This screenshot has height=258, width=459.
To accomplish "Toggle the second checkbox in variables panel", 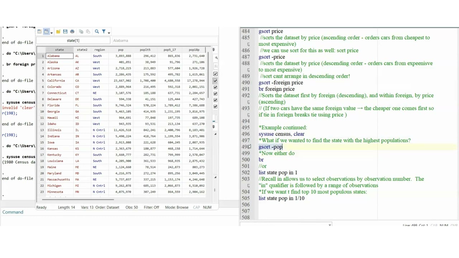I will point(215,81).
